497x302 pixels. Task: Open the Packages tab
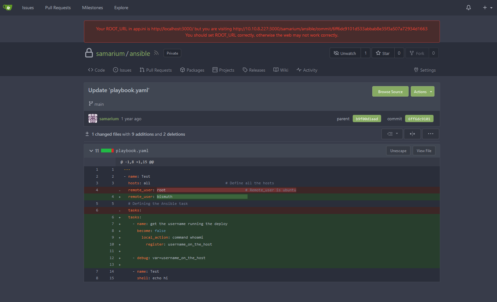pyautogui.click(x=192, y=70)
